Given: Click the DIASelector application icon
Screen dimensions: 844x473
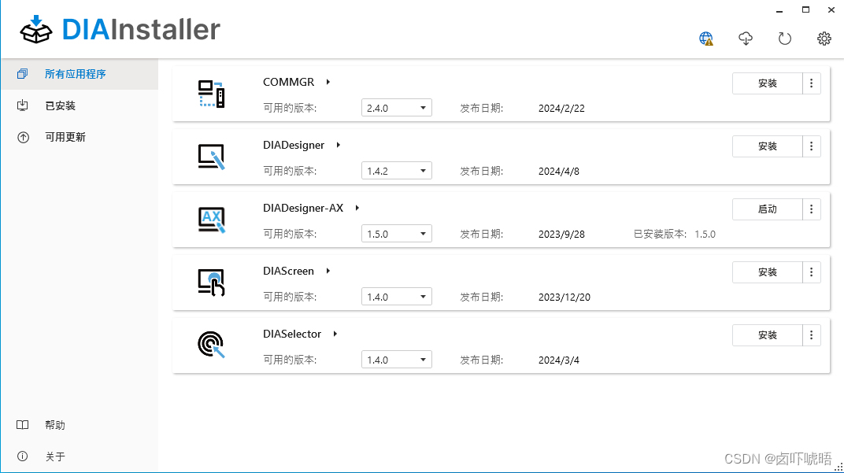Looking at the screenshot, I should 211,345.
